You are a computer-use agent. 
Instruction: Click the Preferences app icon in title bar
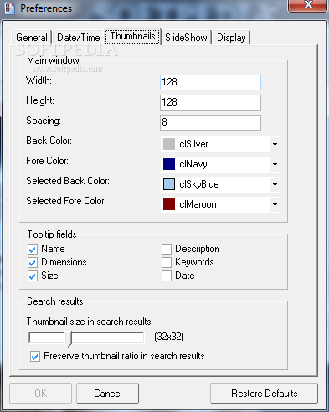[9, 8]
